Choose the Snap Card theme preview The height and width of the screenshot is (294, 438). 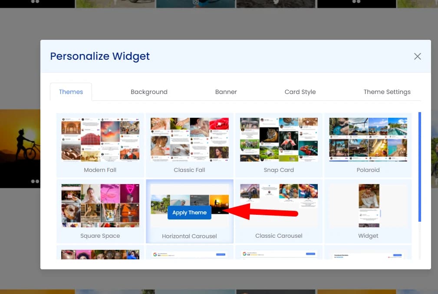pyautogui.click(x=279, y=139)
